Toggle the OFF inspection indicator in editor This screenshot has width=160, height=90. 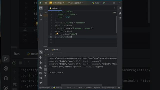tap(114, 12)
